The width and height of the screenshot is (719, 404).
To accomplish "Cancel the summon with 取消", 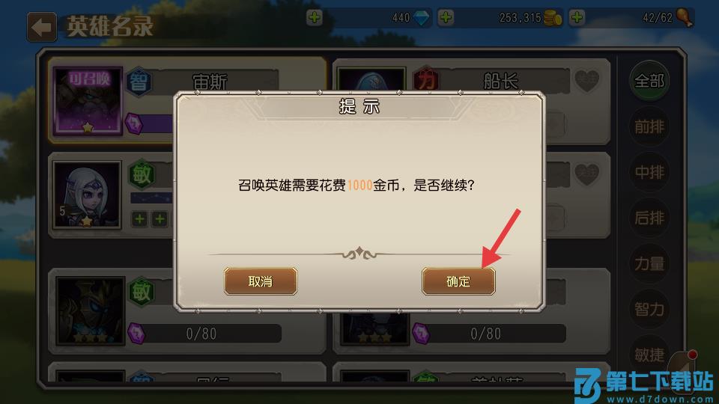I will click(261, 281).
